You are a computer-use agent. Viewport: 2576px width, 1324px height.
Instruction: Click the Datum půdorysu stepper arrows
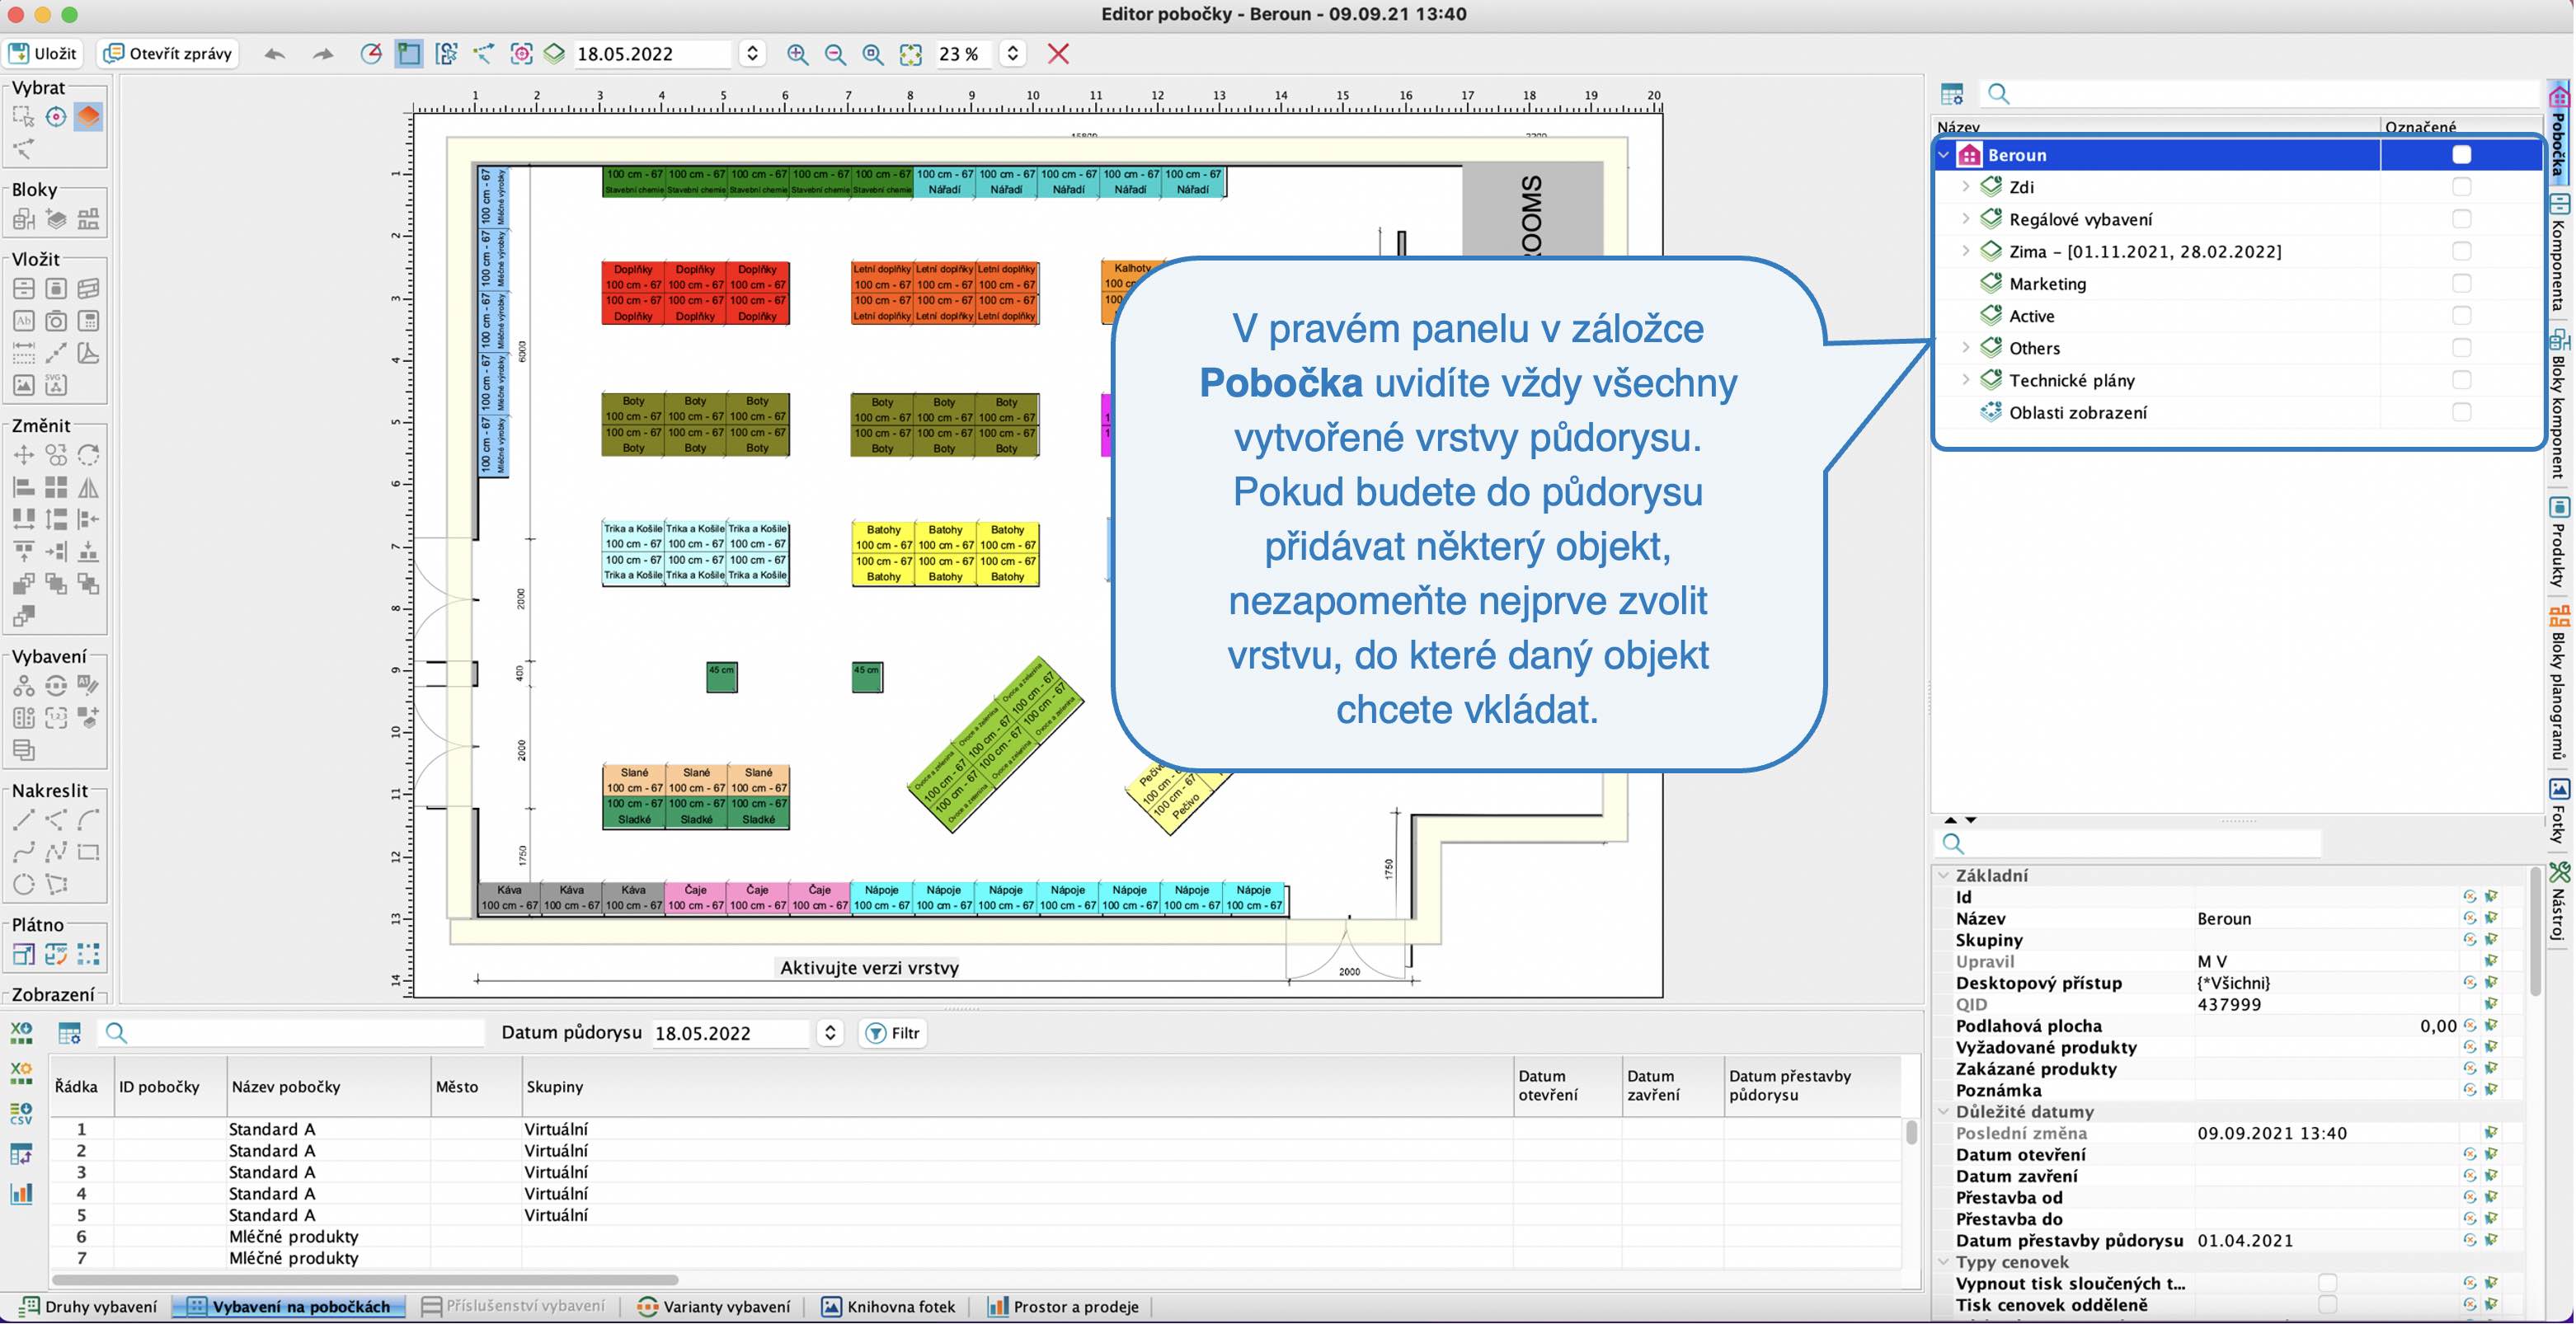pos(829,1033)
